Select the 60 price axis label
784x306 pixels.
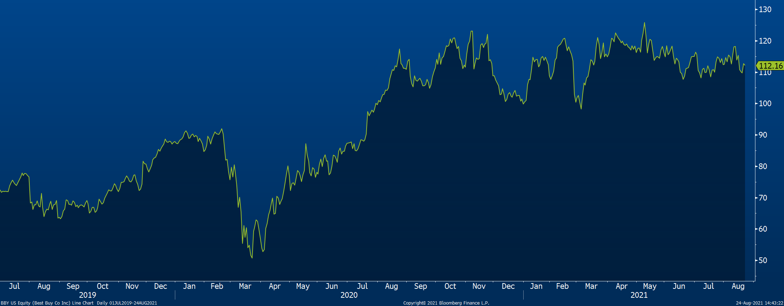point(763,229)
